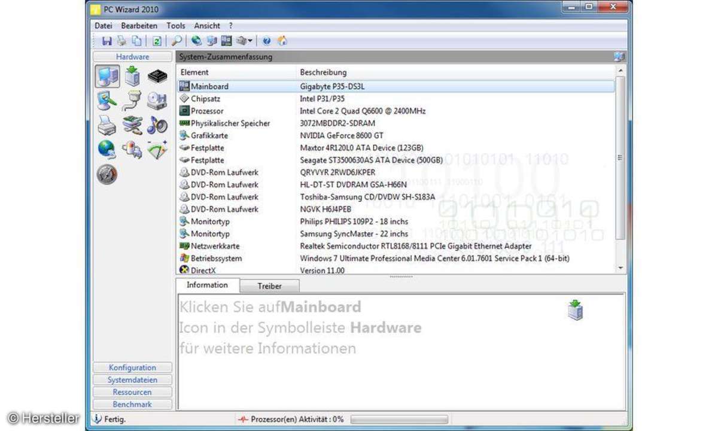This screenshot has height=431, width=718.
Task: Click the globe toolbar icon
Action: 196,41
